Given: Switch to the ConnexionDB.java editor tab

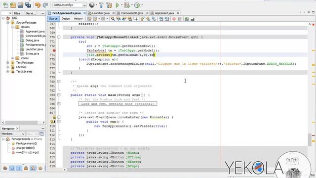Looking at the screenshot, I should [132, 13].
